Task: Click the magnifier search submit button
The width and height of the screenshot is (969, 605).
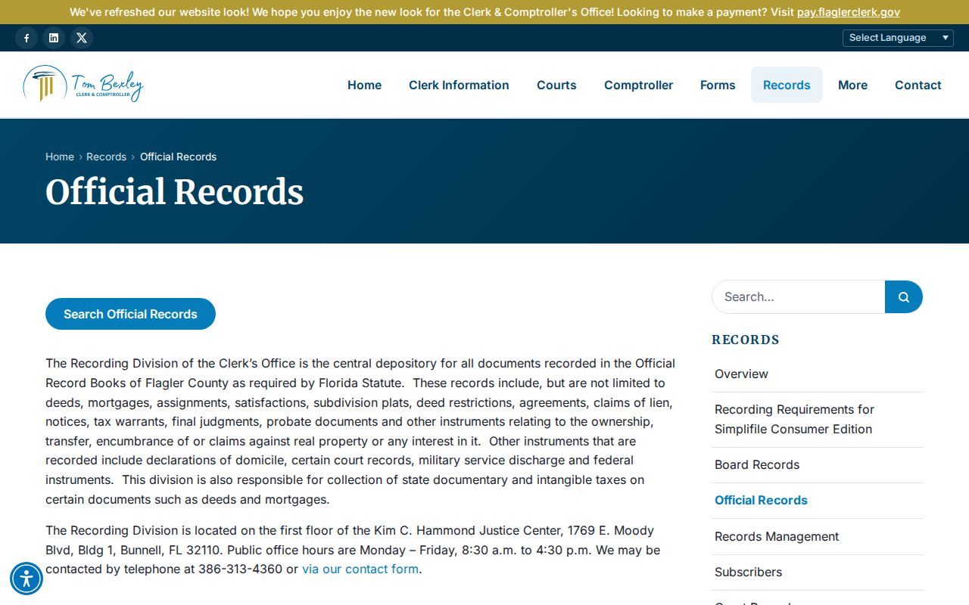Action: click(904, 297)
